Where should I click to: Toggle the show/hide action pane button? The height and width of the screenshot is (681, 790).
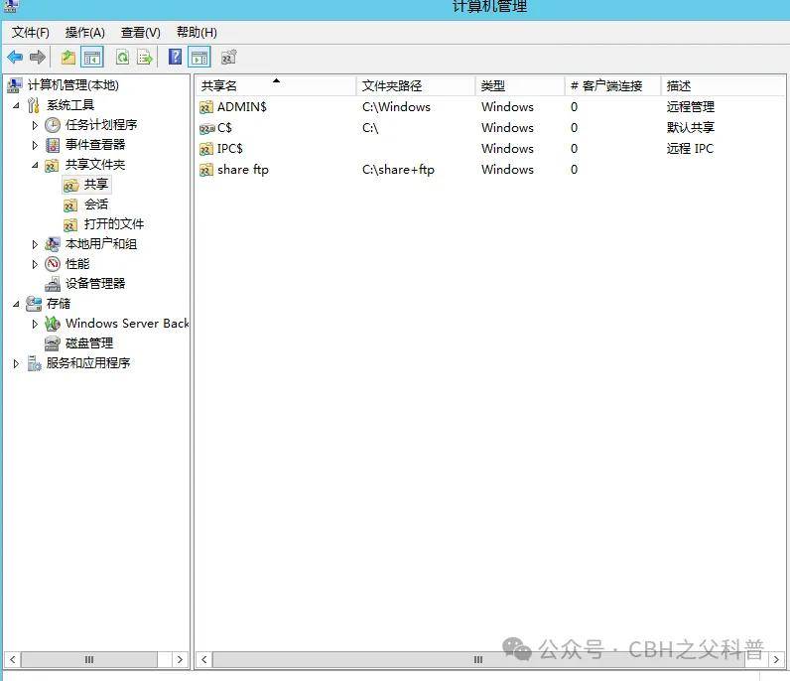(x=199, y=58)
